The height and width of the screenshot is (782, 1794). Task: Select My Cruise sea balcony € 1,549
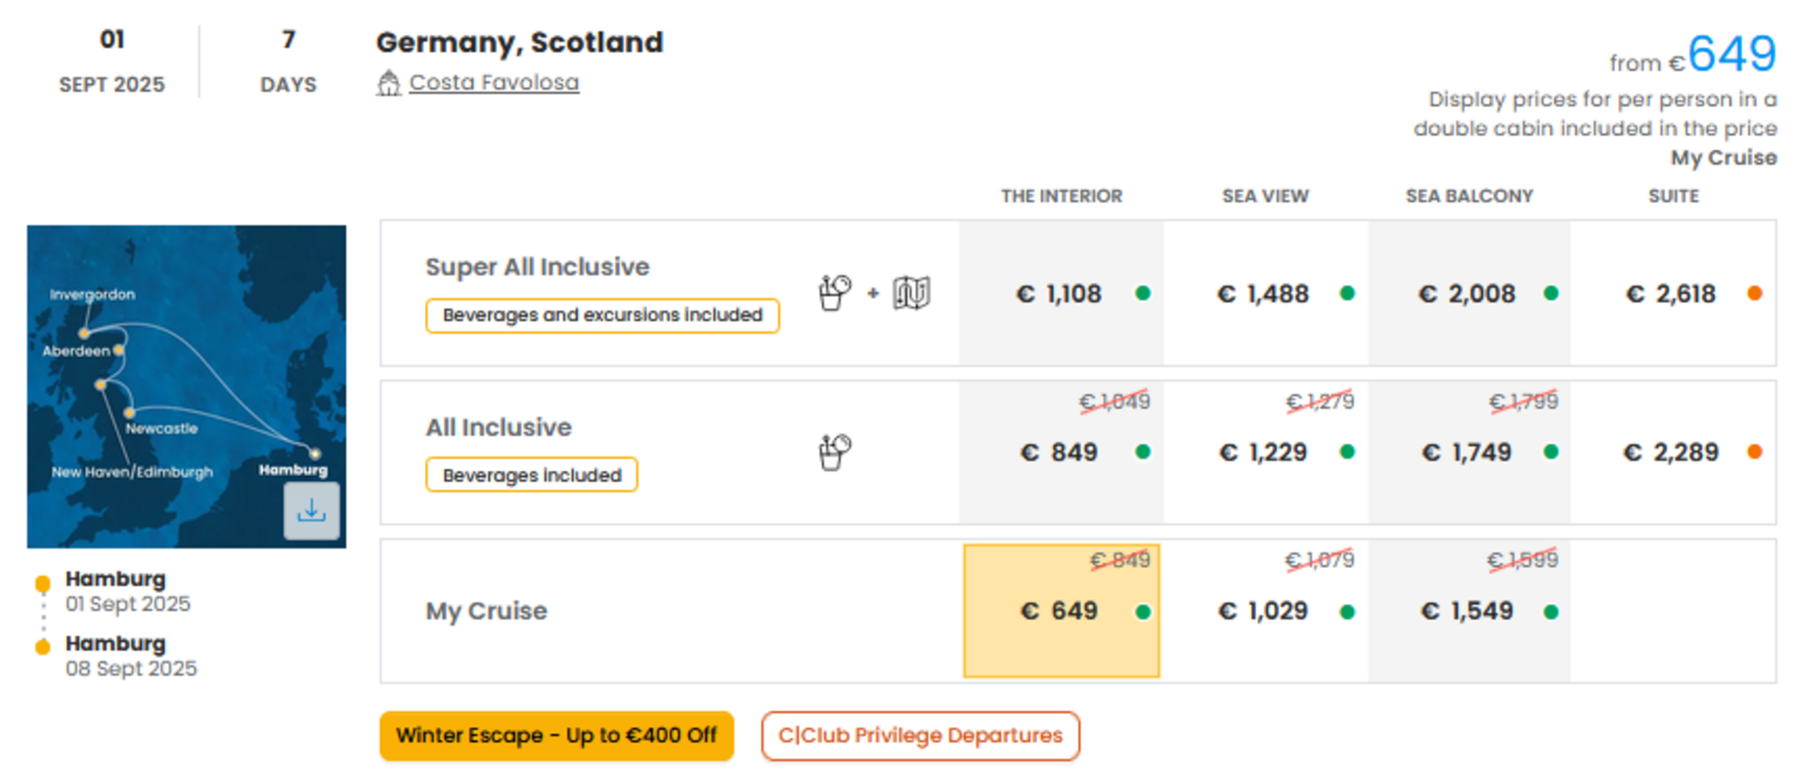1469,611
